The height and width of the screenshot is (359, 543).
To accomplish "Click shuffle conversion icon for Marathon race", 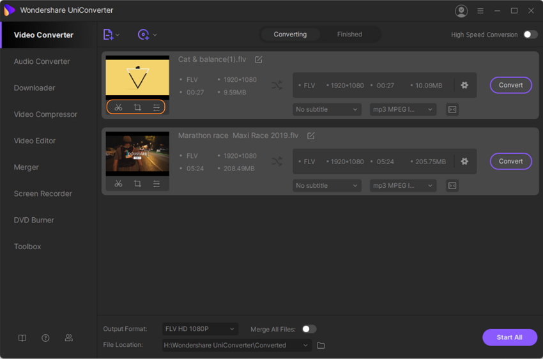I will 277,162.
